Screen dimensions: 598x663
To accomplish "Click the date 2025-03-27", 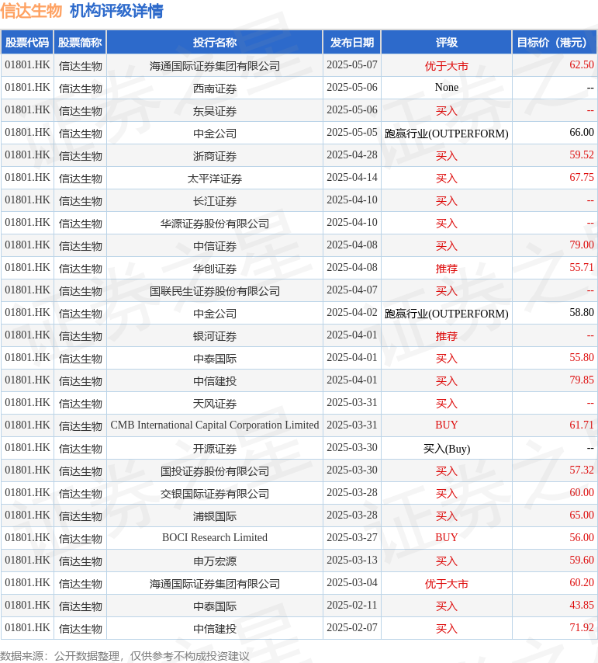I will click(x=352, y=538).
